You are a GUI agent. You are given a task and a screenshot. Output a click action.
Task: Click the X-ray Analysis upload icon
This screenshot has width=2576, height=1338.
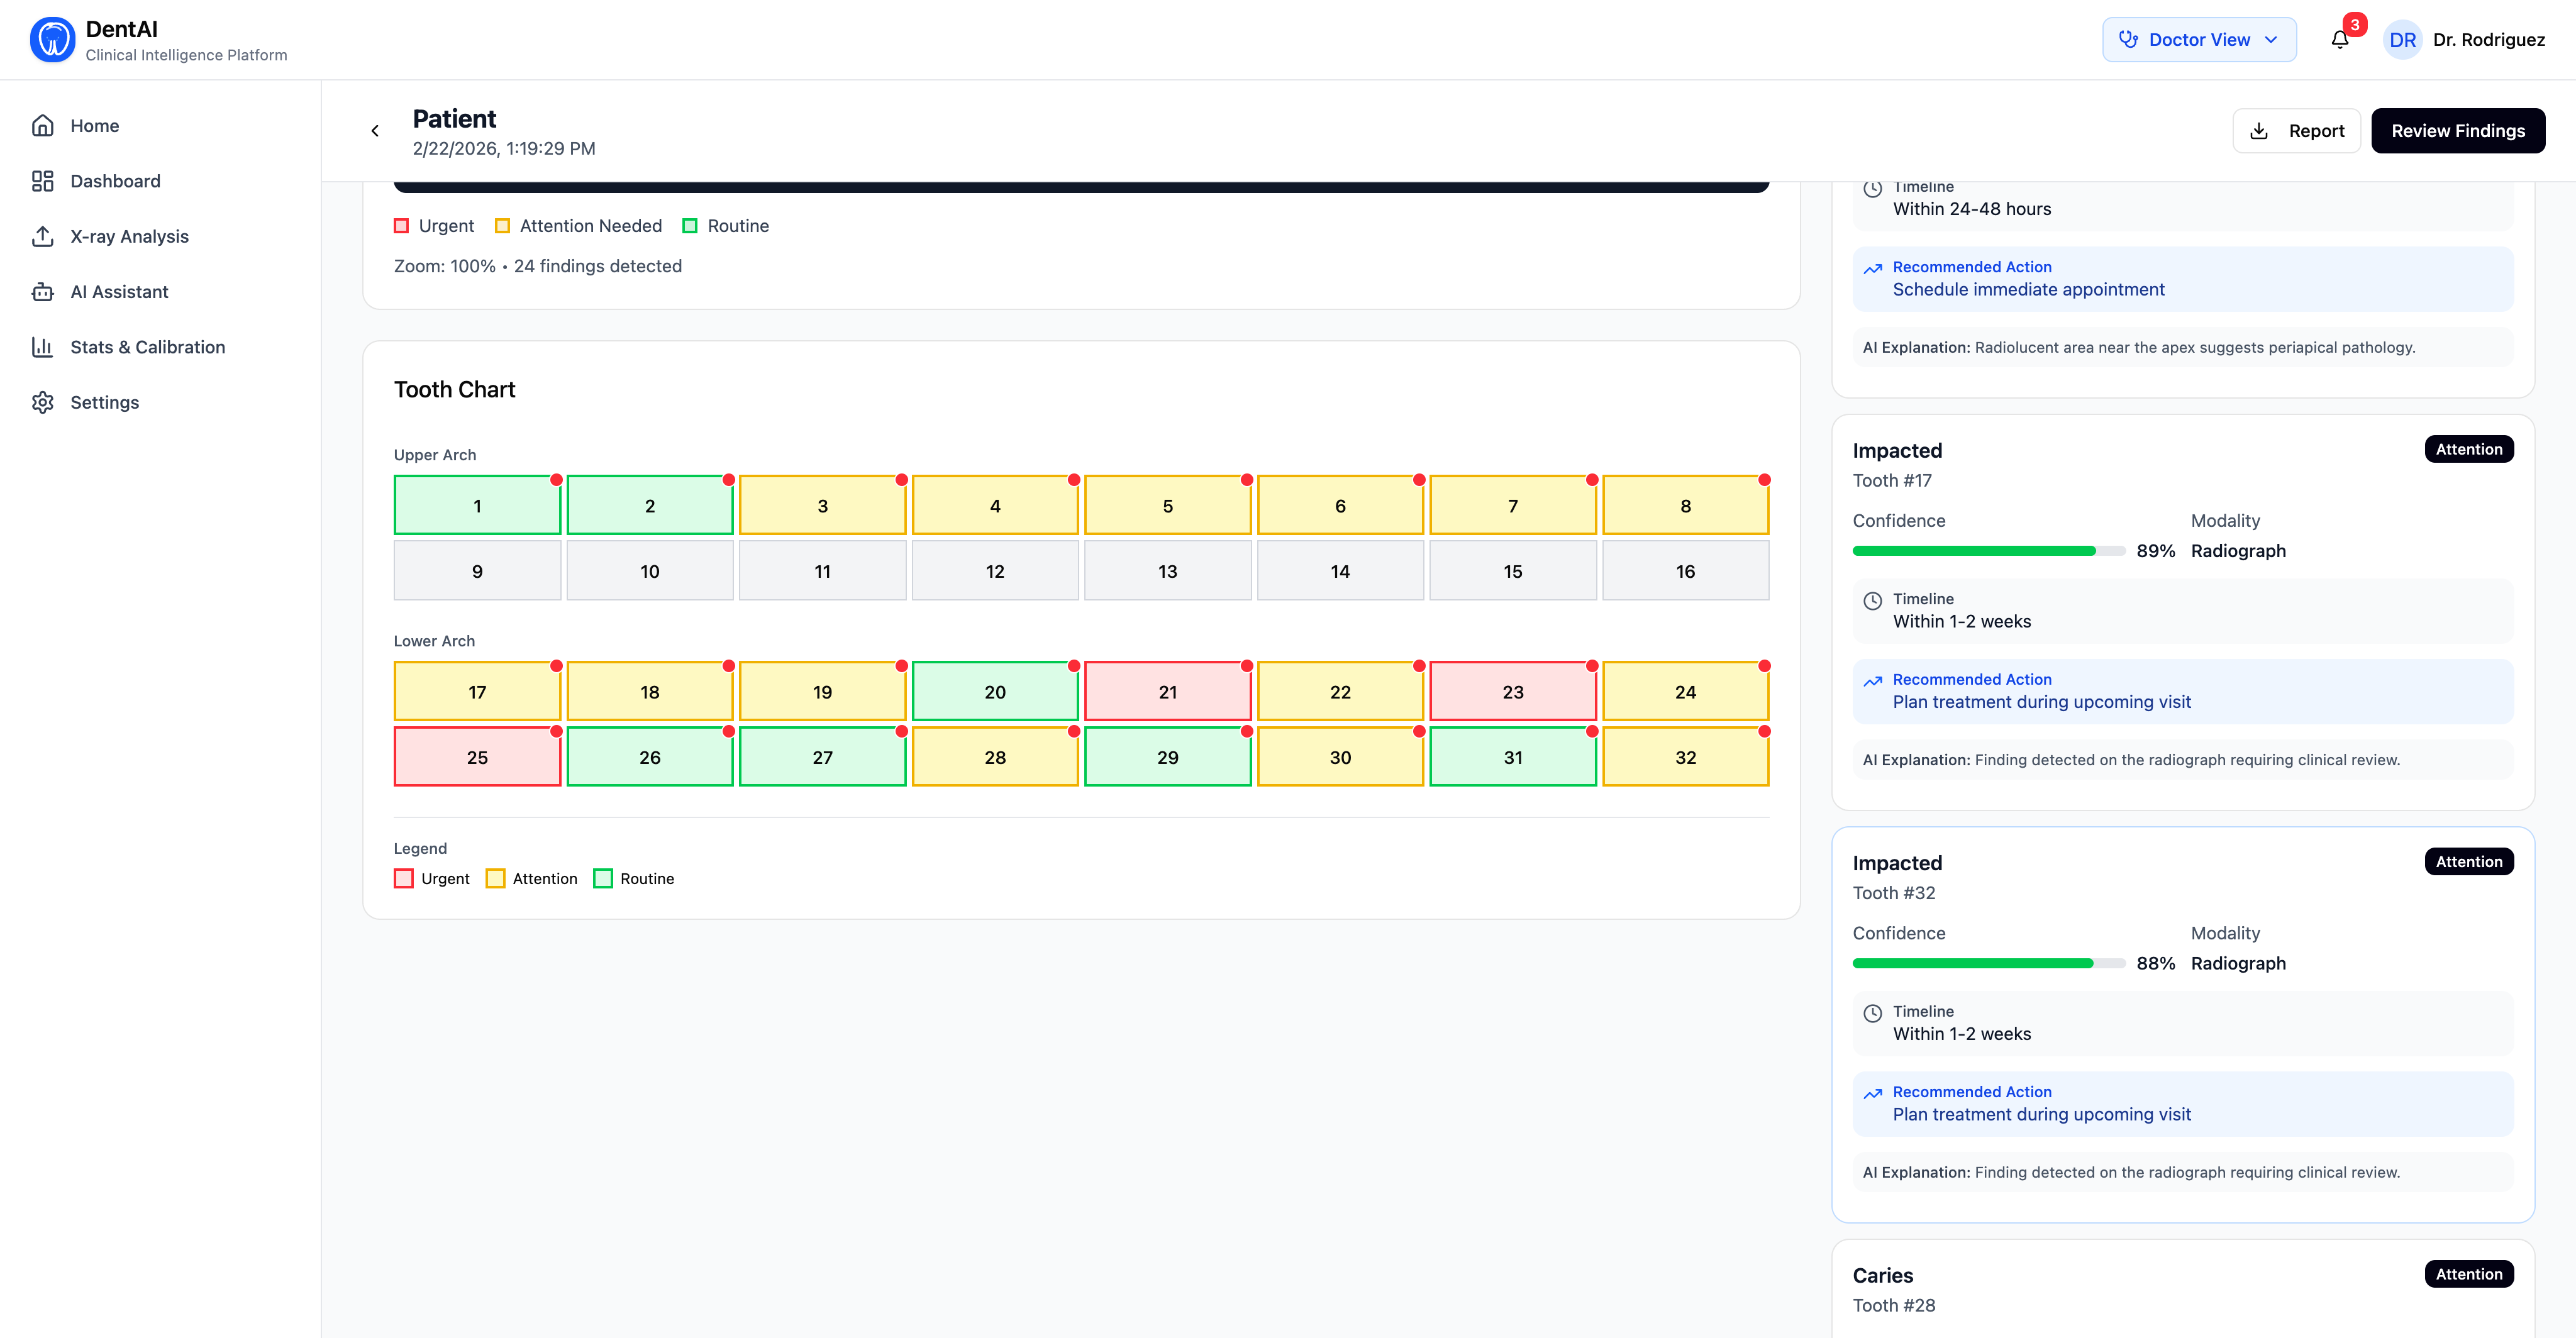42,236
